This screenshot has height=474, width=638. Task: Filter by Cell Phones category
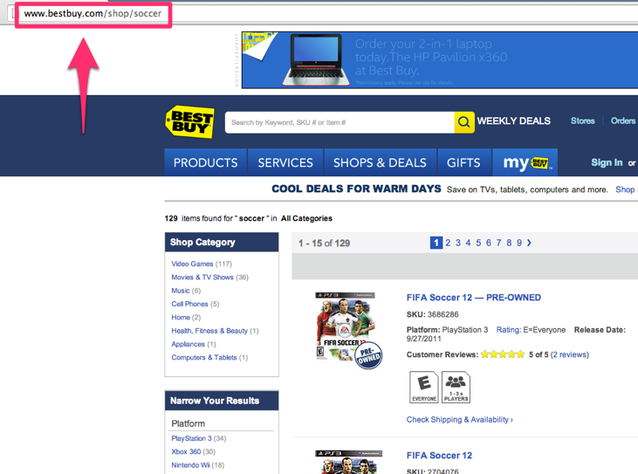189,304
